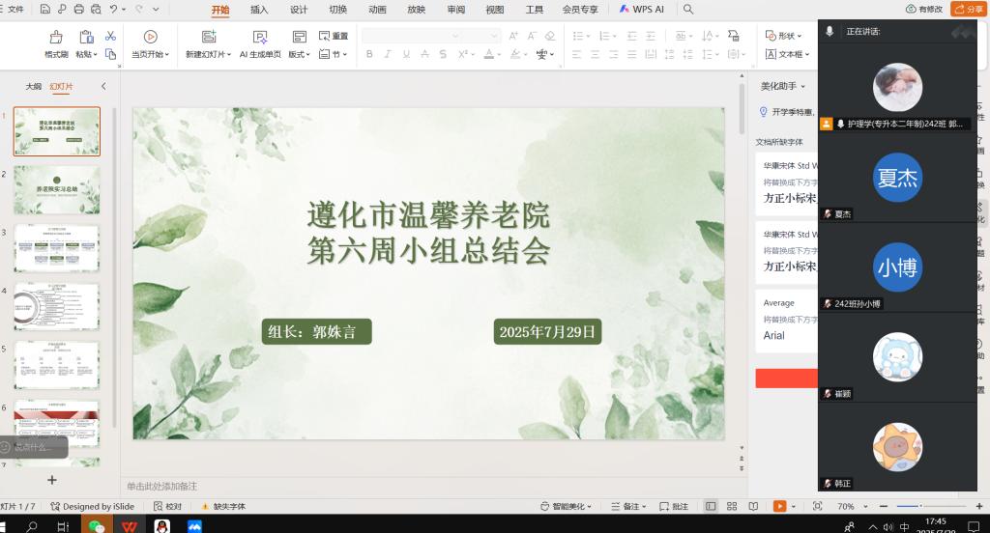This screenshot has height=533, width=990.
Task: Toggle bold formatting button
Action: coord(369,54)
